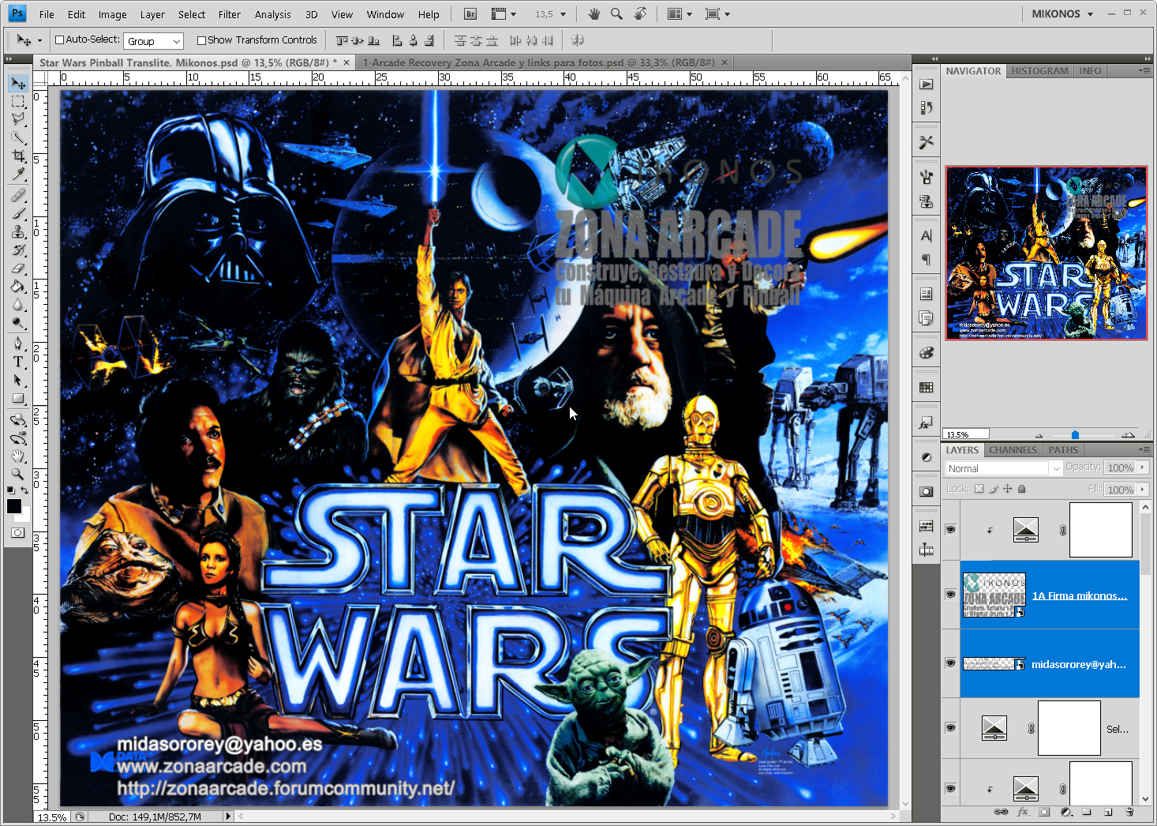Select the midasororey@yah layer

1078,663
